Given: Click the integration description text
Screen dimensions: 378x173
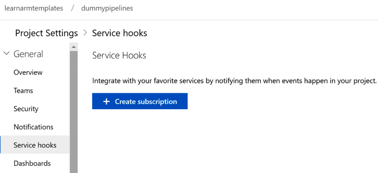Looking at the screenshot, I should pyautogui.click(x=234, y=81).
